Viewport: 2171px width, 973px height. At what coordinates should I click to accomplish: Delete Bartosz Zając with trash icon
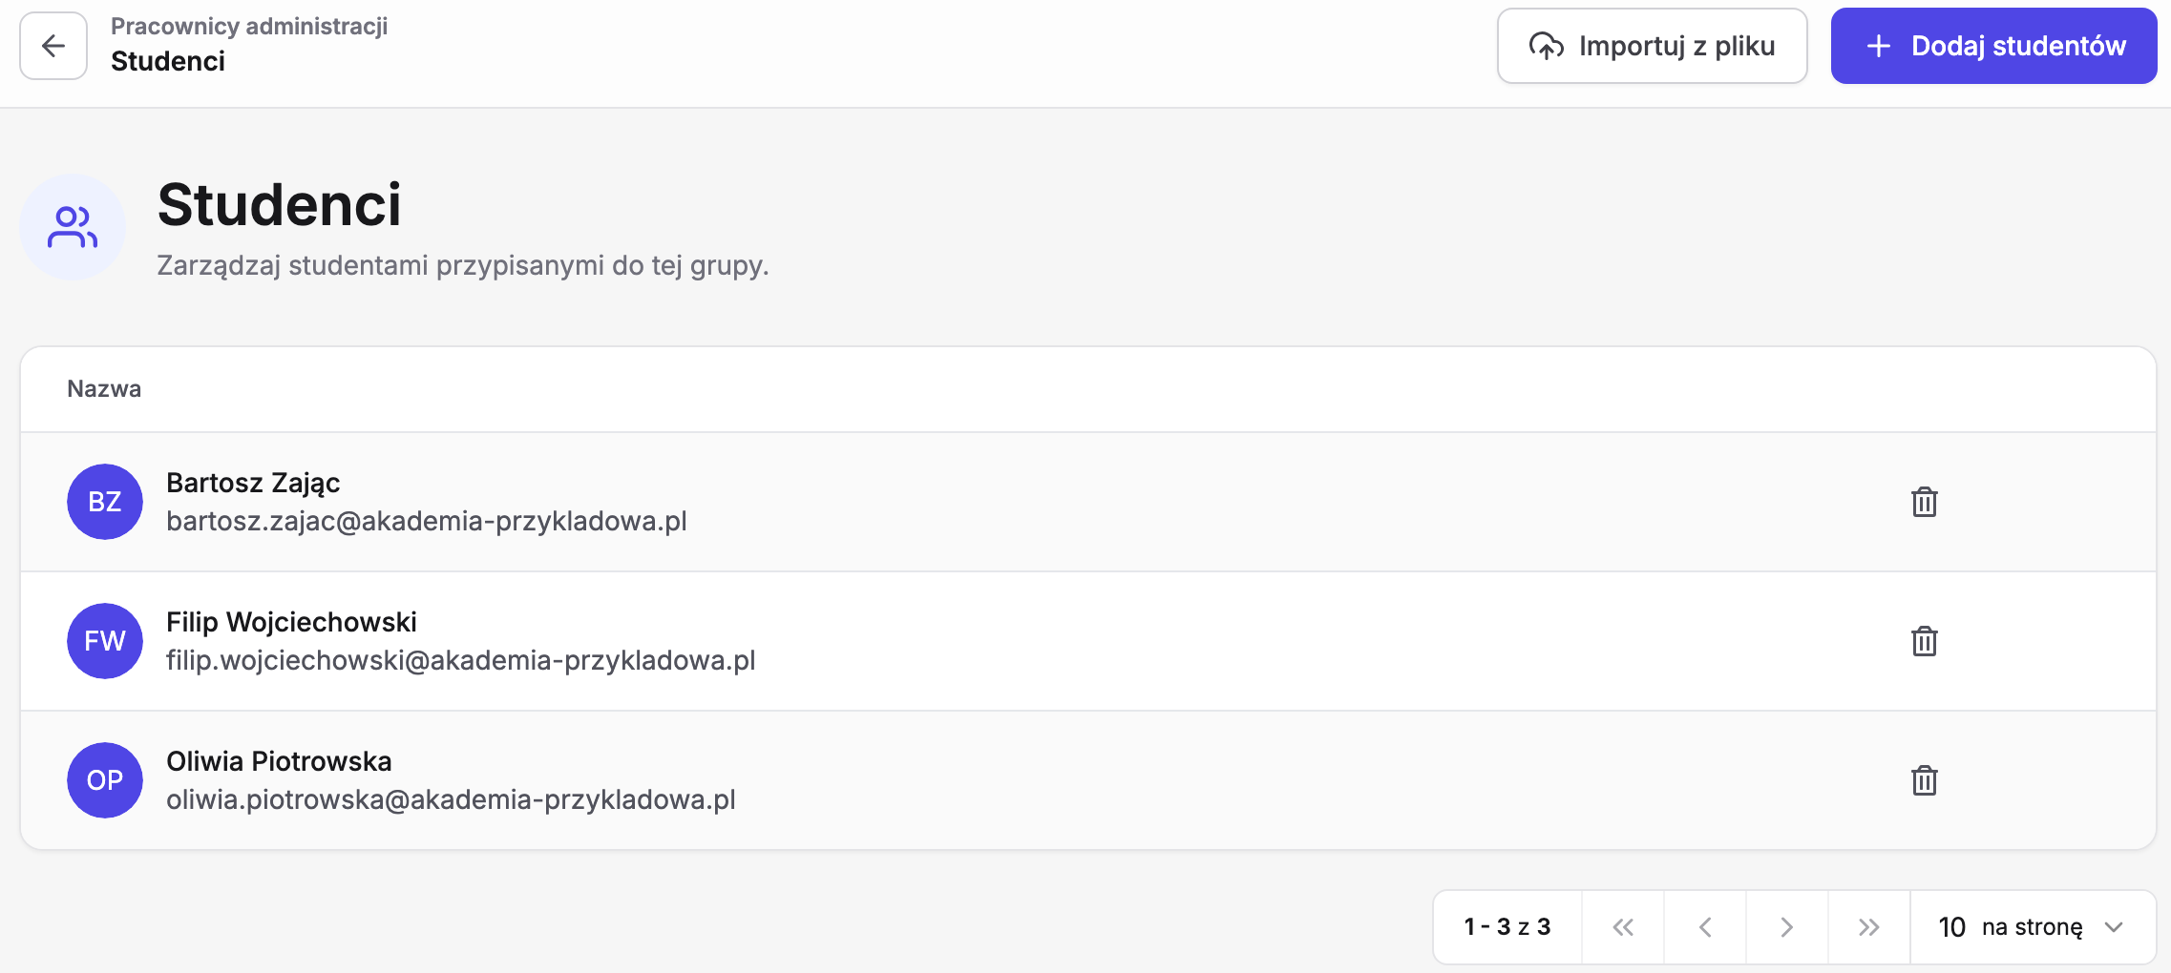[x=1924, y=502]
